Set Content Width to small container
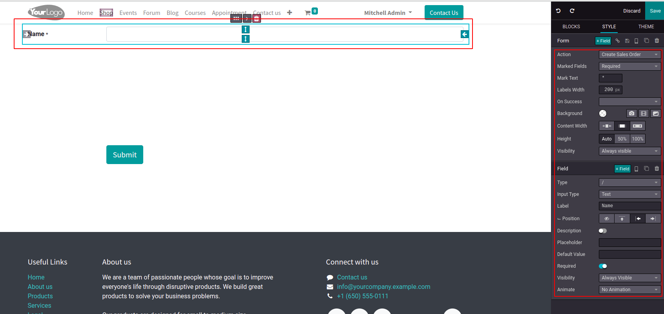This screenshot has height=314, width=664. coord(607,126)
